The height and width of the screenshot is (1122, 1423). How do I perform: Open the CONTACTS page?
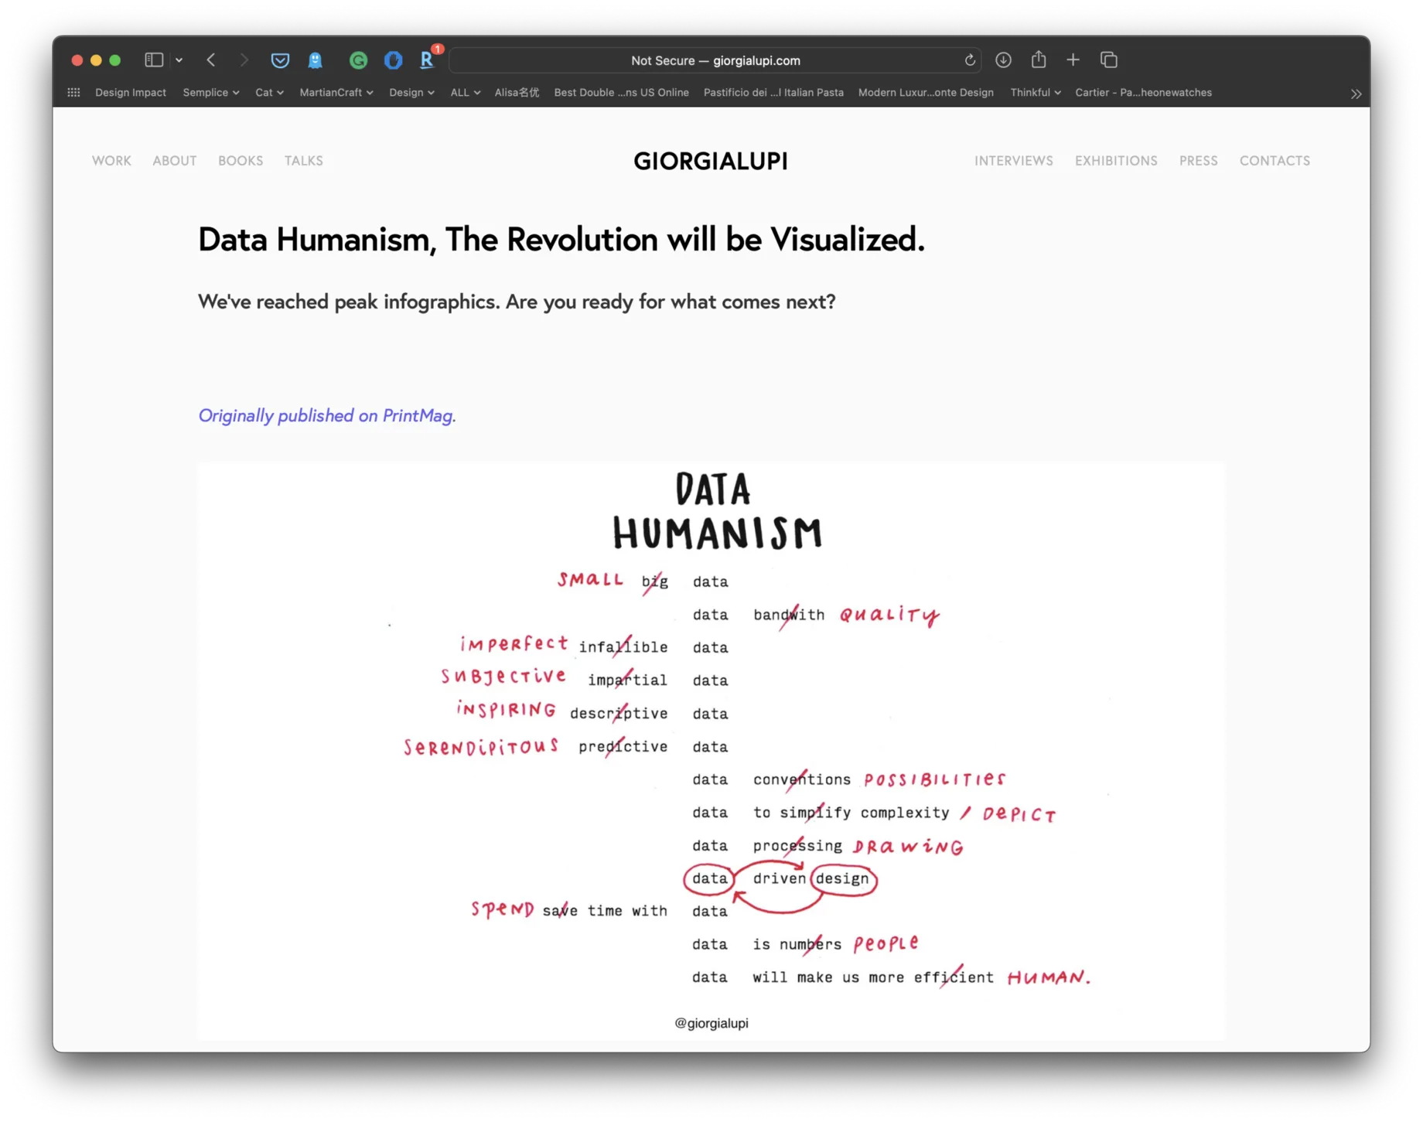[x=1275, y=161]
